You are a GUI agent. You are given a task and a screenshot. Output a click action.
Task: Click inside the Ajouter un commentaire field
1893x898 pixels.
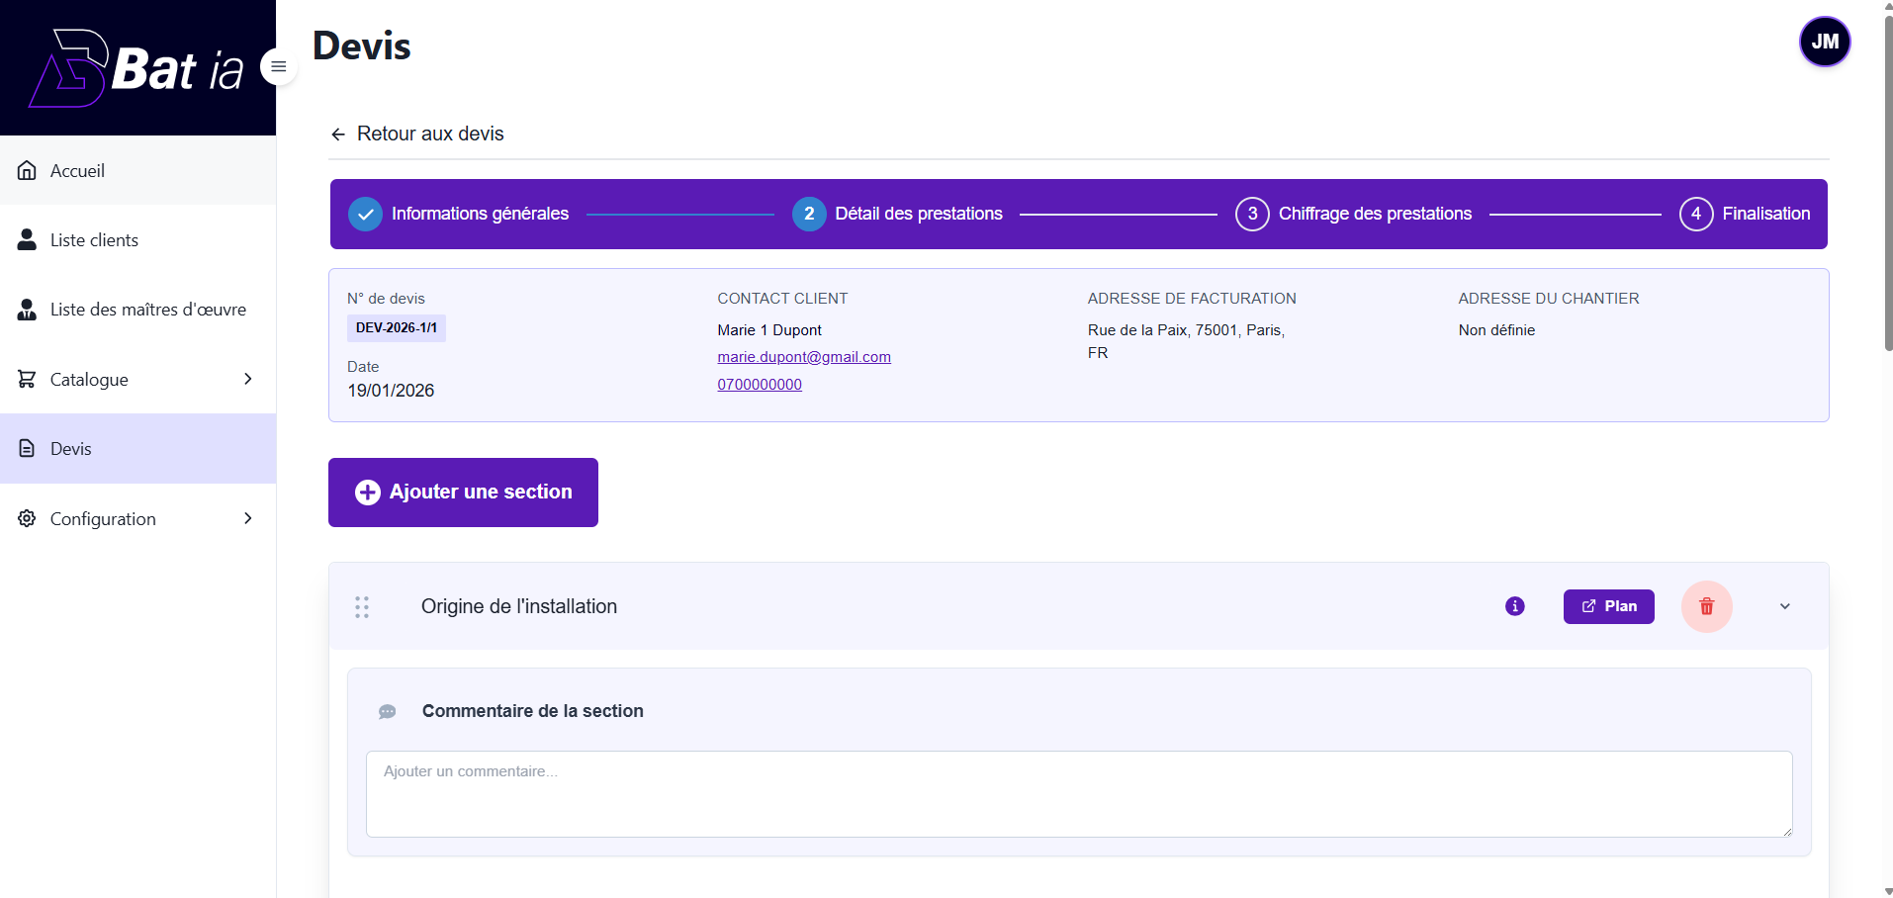click(x=1077, y=793)
